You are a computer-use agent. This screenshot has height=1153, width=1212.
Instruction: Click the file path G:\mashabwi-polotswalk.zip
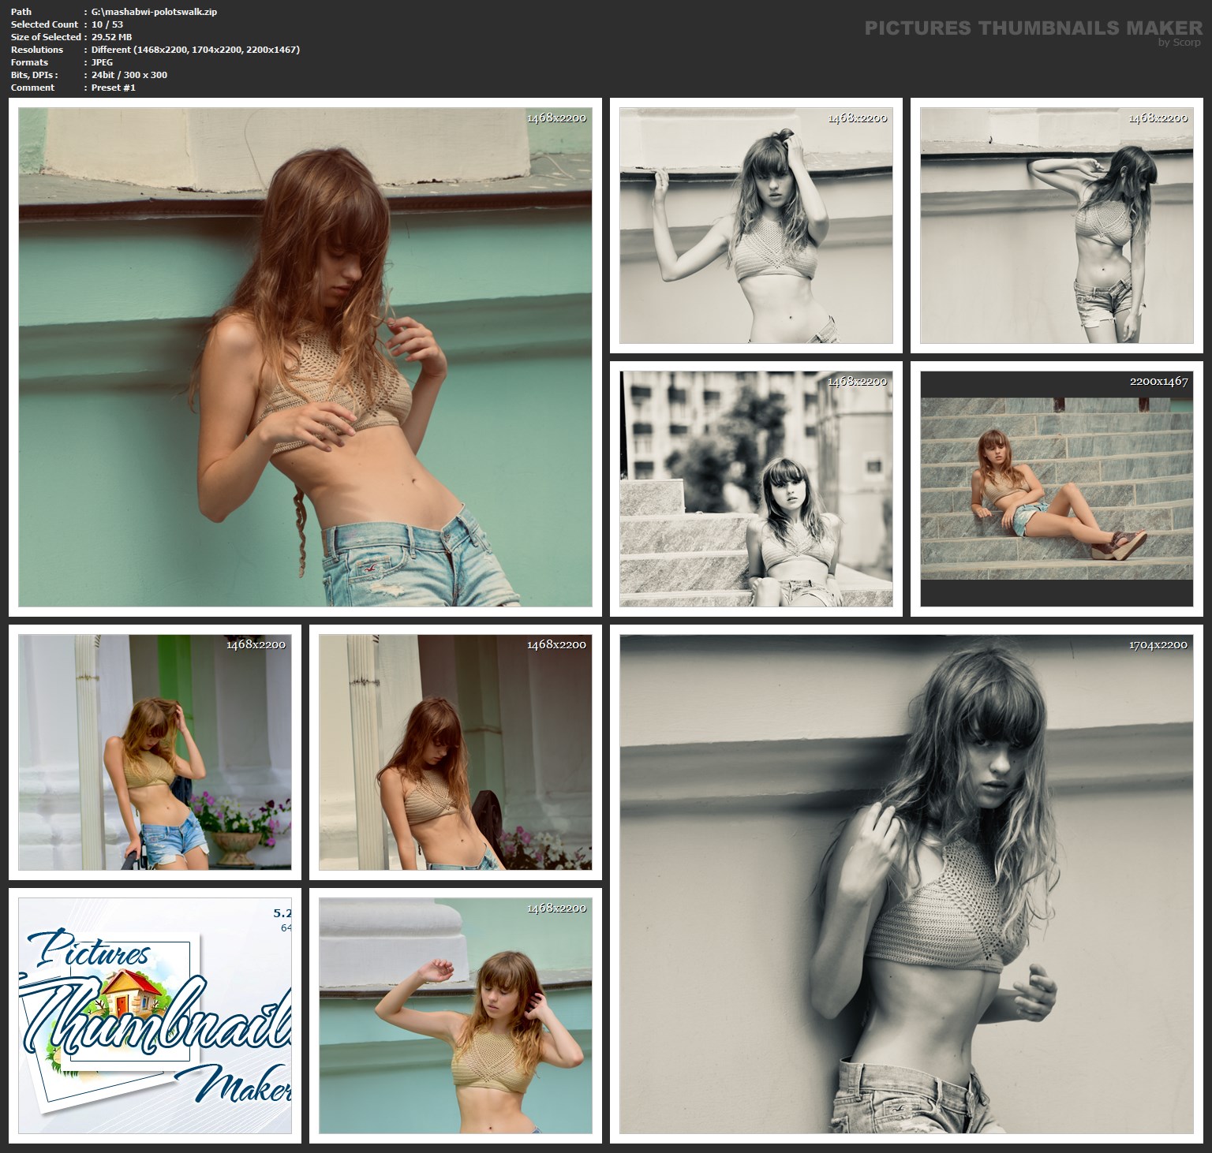(x=154, y=12)
